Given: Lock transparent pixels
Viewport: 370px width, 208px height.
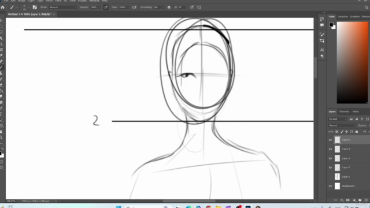Looking at the screenshot, I should 336,132.
